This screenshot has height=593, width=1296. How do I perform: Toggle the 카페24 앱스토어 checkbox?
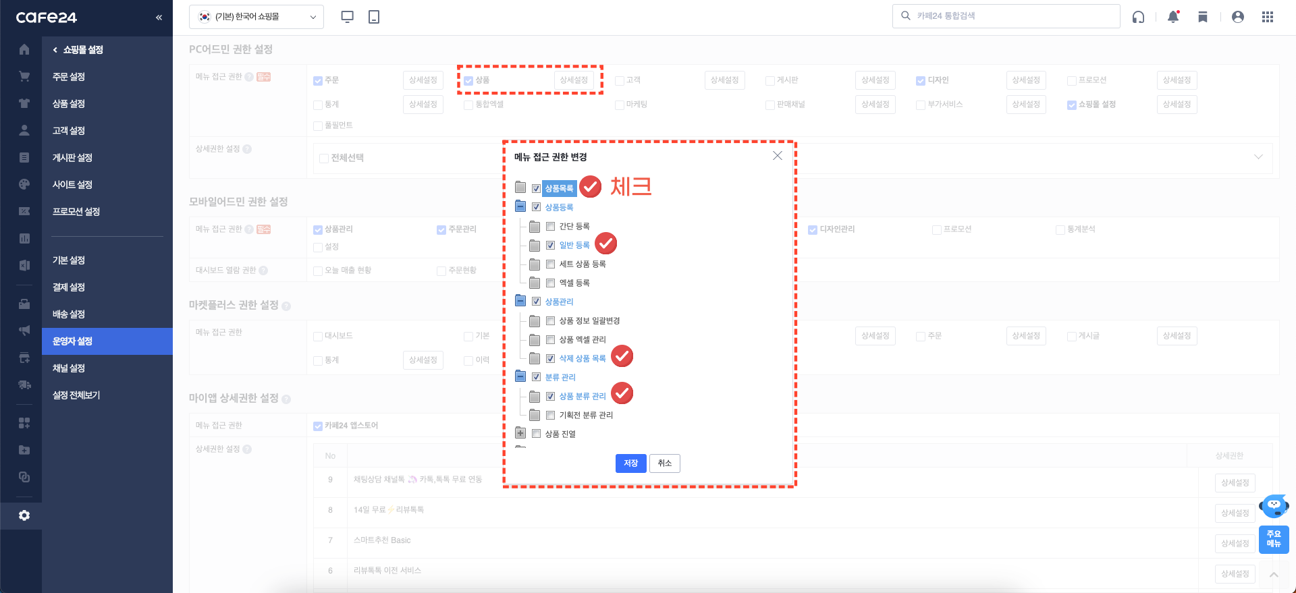(x=318, y=426)
